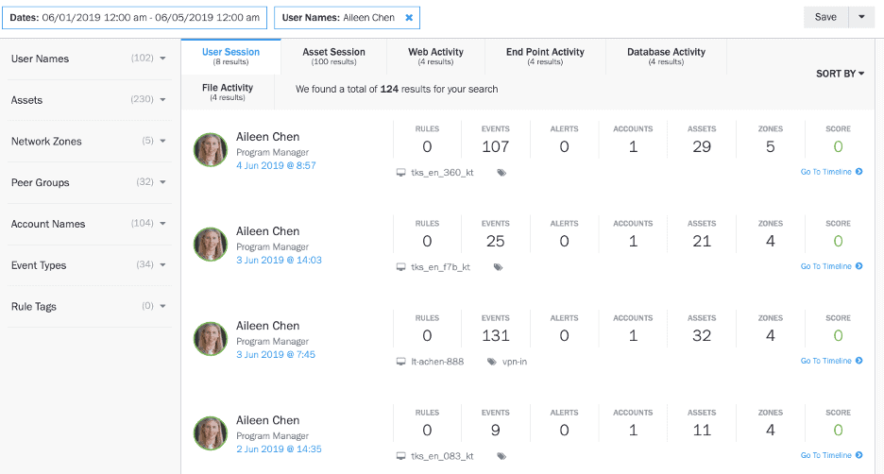Expand the Assets facet

(x=89, y=100)
